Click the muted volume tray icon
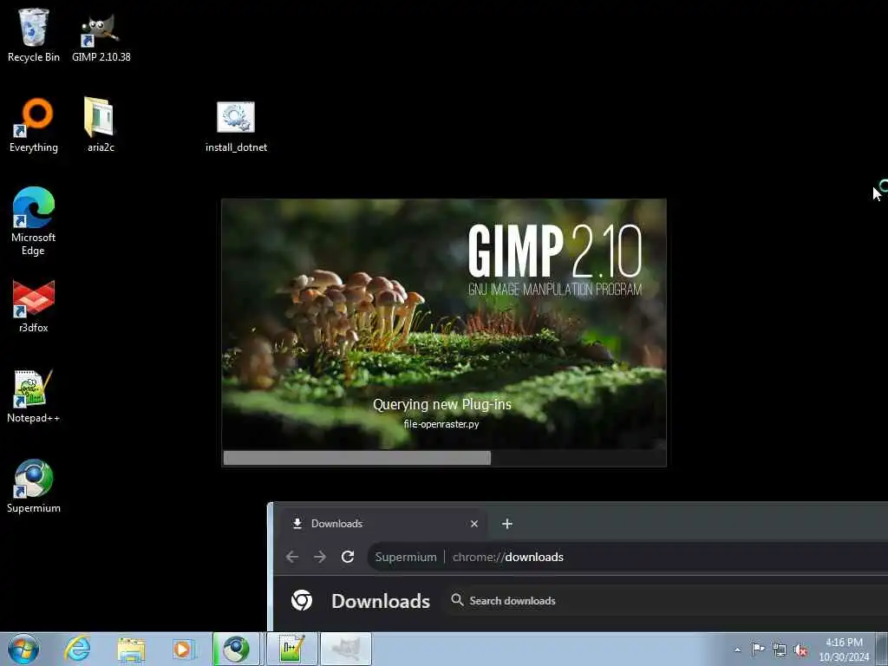 (x=800, y=650)
